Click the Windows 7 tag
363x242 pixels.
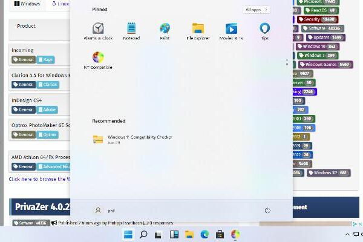click(318, 55)
